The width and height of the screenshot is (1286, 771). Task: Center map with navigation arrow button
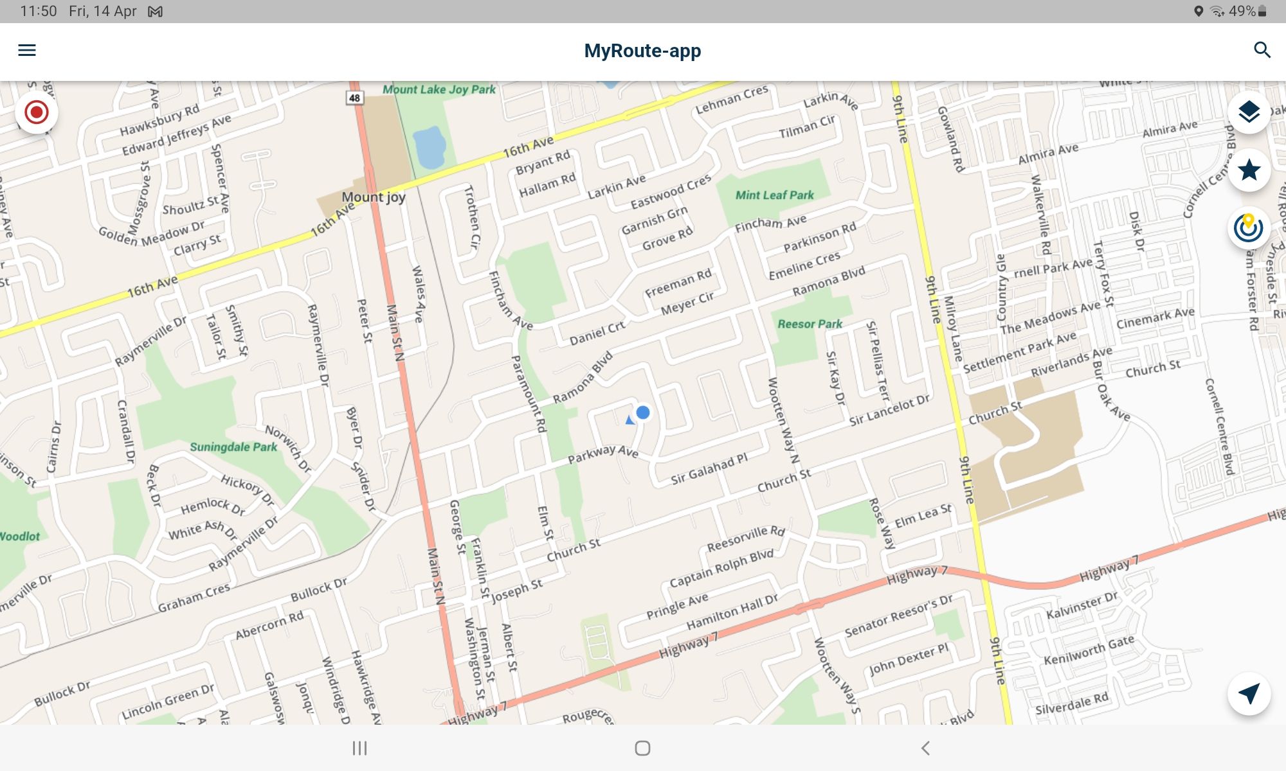pos(1249,694)
